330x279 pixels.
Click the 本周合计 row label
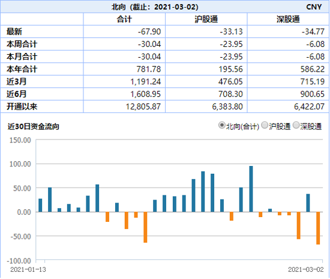(x=22, y=44)
